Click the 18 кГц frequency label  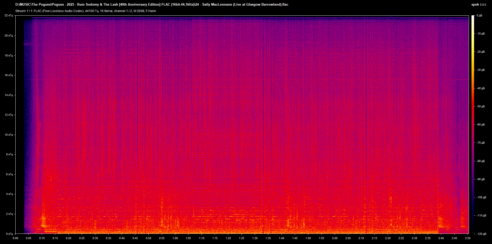coord(9,55)
